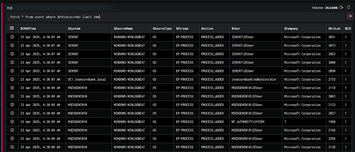Open info icon for row with EvtLen 2166
355x152 pixels.
pos(12,130)
